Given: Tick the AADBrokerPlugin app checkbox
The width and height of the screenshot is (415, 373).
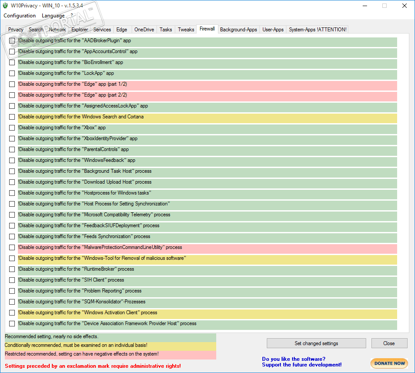Looking at the screenshot, I should (x=12, y=40).
